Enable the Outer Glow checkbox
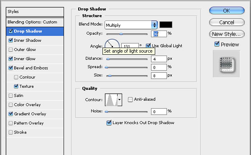The width and height of the screenshot is (251, 155). (11, 50)
